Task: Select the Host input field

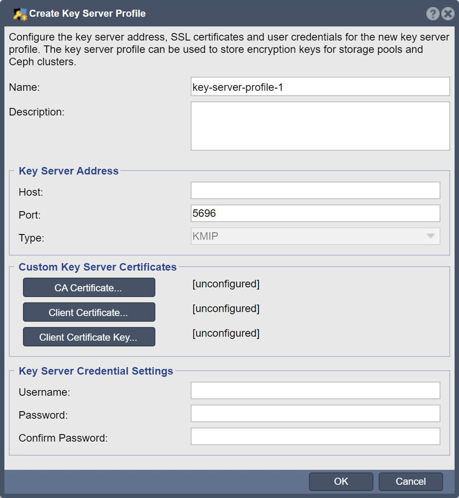Action: click(x=315, y=191)
